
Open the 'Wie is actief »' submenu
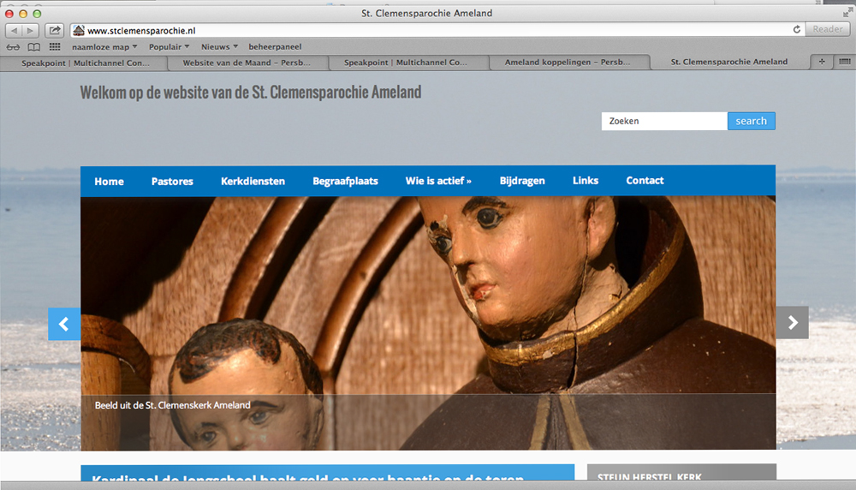(x=438, y=181)
